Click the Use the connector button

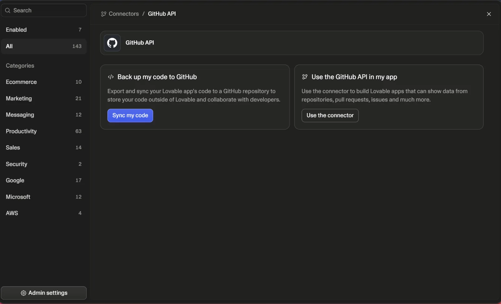tap(330, 116)
